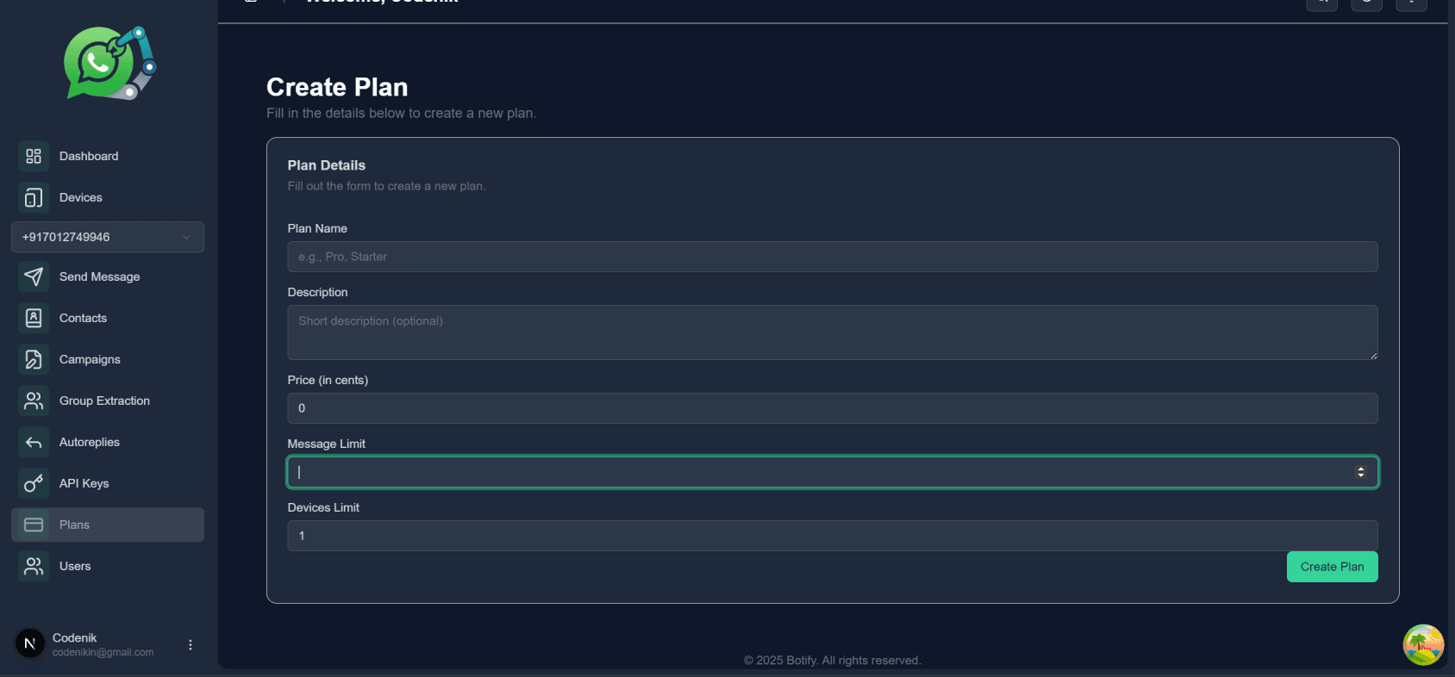Select the Plans menu item
This screenshot has height=677, width=1455.
click(108, 525)
